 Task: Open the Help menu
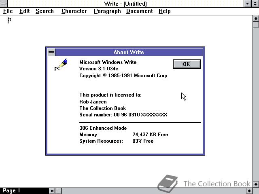click(x=165, y=11)
